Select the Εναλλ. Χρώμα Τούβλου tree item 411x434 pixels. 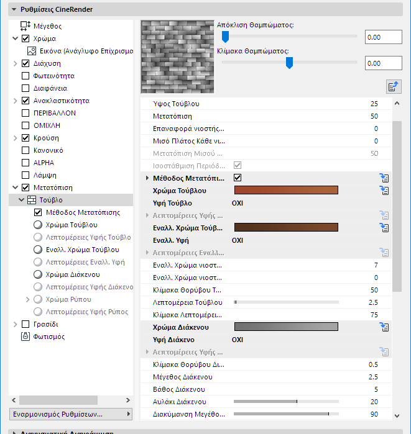pos(82,250)
